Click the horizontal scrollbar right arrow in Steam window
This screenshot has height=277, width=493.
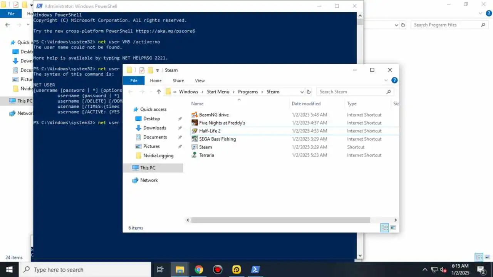396,220
